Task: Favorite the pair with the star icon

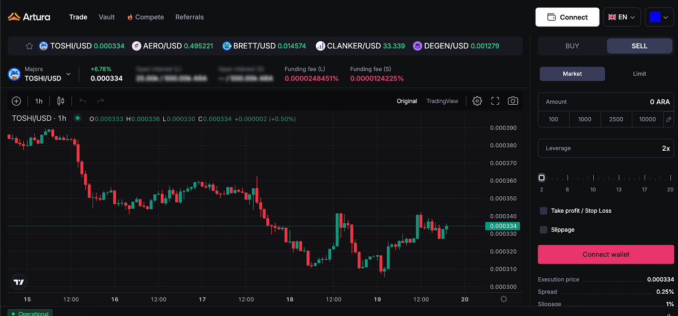Action: click(29, 46)
